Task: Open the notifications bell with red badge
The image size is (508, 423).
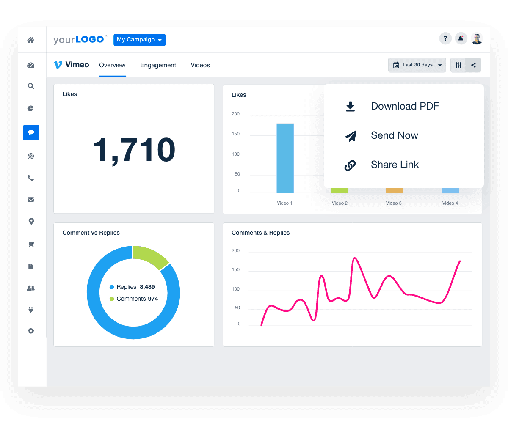Action: pyautogui.click(x=461, y=38)
